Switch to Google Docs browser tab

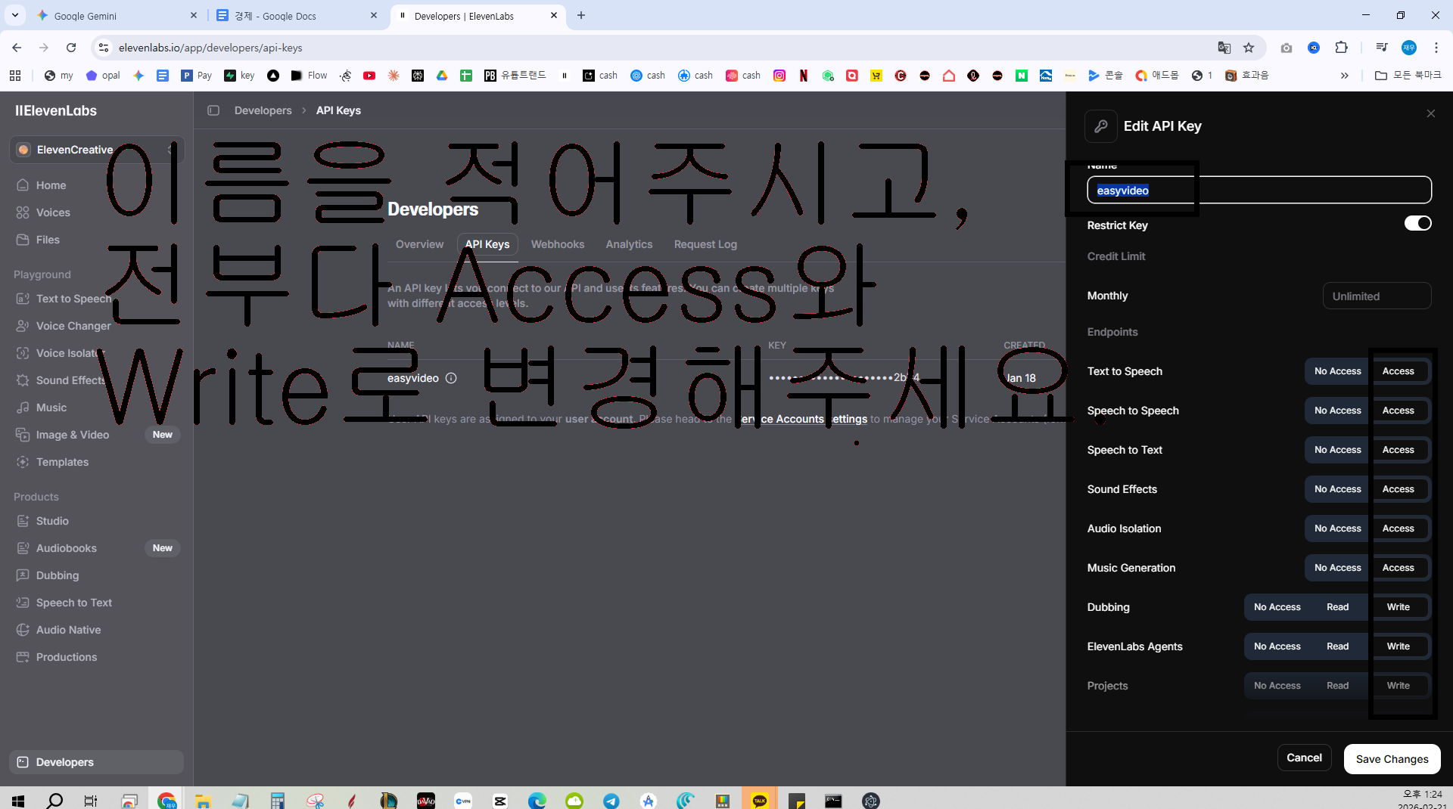point(297,15)
